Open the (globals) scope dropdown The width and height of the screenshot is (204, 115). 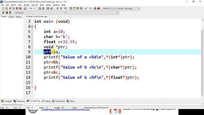coord(40,13)
